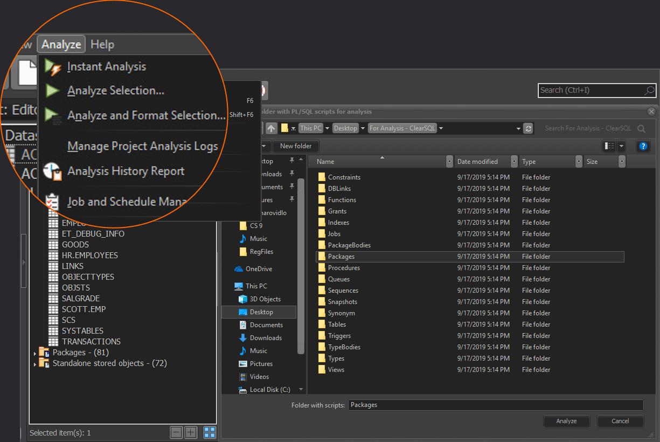Select SCOTT.EMP table in tree

84,309
